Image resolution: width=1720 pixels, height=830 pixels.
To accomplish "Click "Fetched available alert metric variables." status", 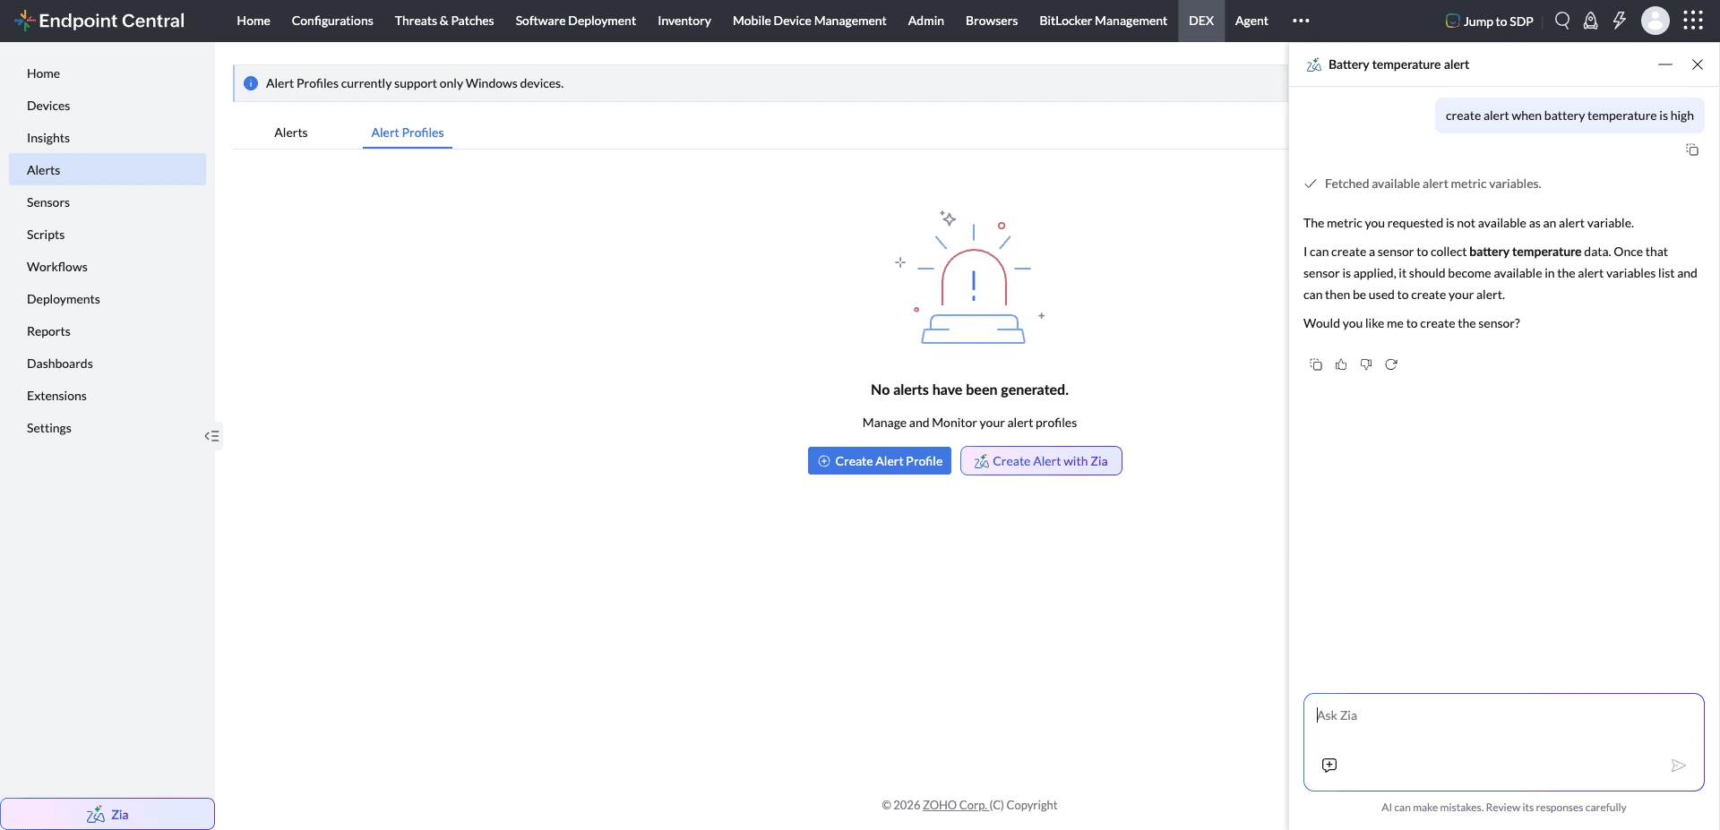I will point(1432,184).
